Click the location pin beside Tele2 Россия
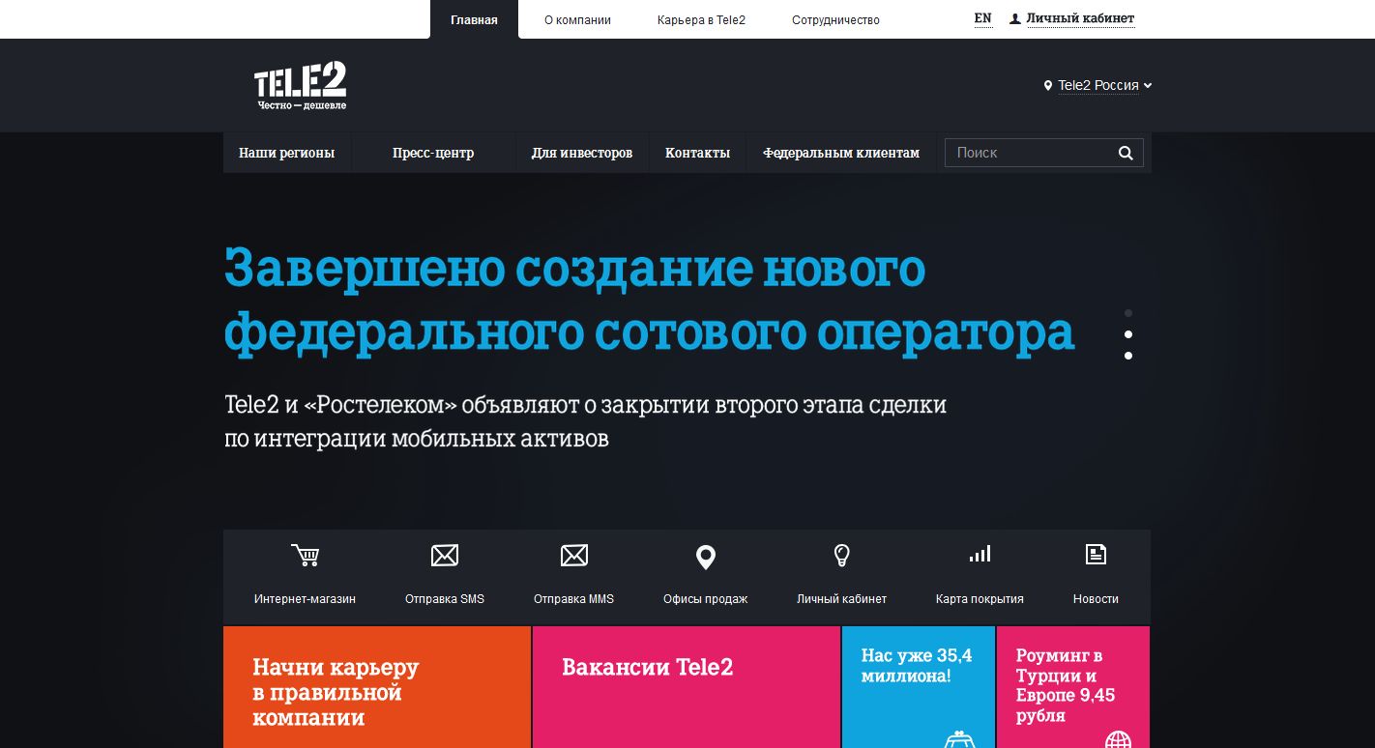The height and width of the screenshot is (748, 1375). coord(1048,86)
